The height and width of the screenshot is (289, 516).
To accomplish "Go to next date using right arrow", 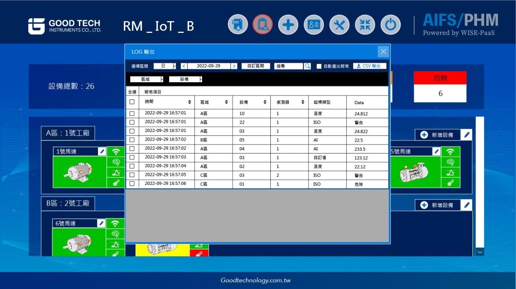I will [x=234, y=66].
